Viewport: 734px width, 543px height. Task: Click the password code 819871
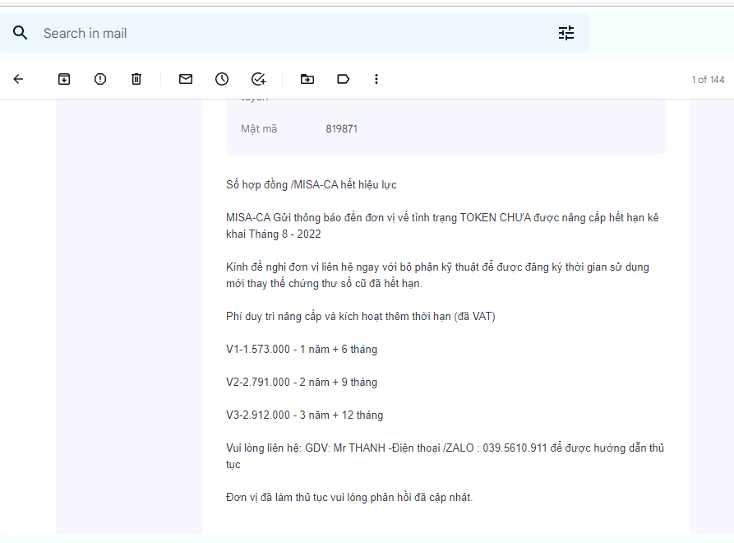(x=341, y=129)
